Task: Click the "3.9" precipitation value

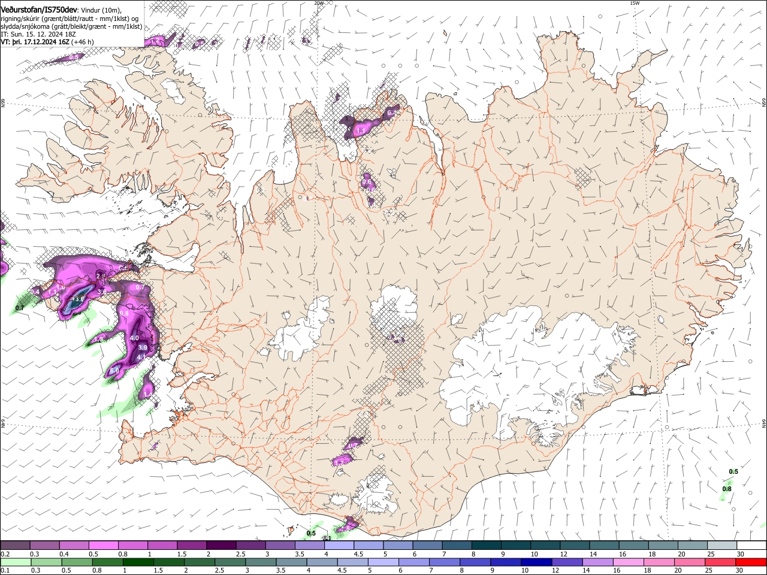Action: pos(143,347)
